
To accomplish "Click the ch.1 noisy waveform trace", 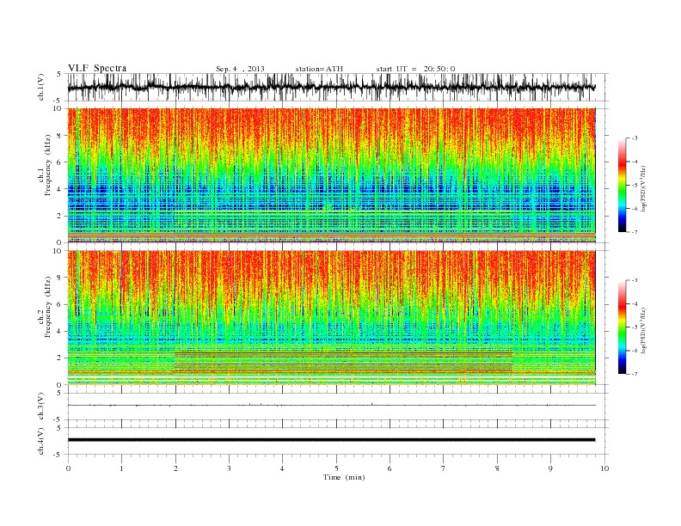I will point(331,87).
